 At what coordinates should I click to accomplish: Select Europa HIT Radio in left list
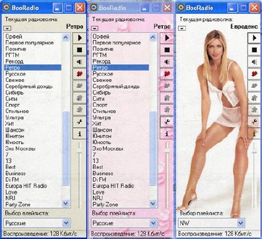[26, 186]
